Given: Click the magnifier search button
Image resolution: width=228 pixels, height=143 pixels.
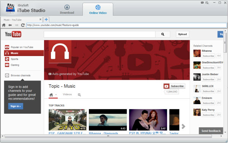Looking at the screenshot, I should tap(163, 34).
